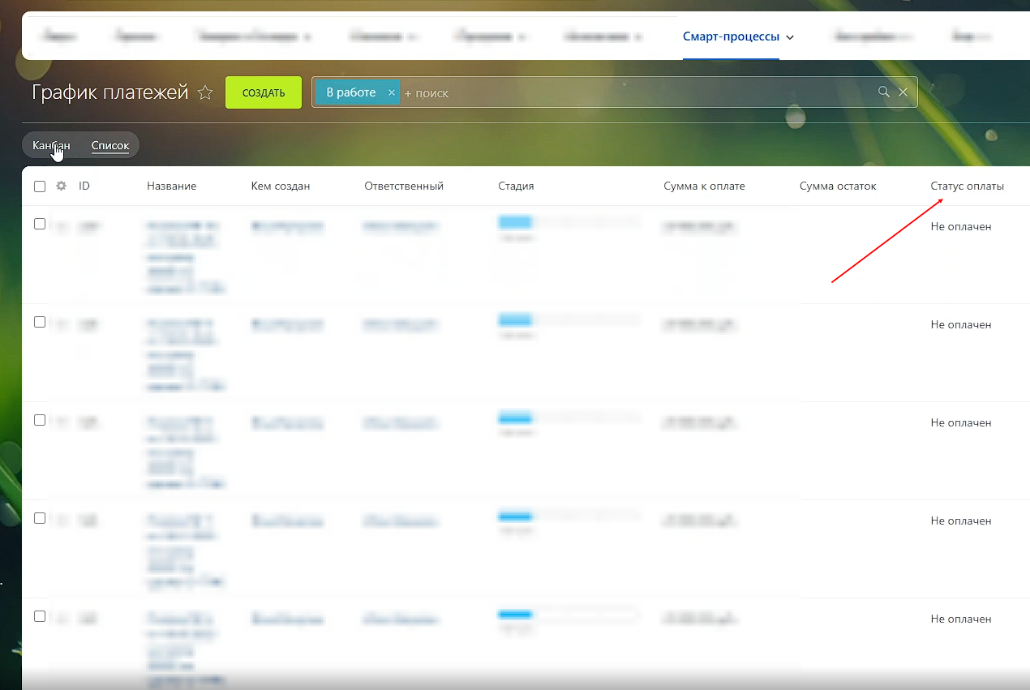Image resolution: width=1030 pixels, height=690 pixels.
Task: Clear the search field with the X icon
Action: pyautogui.click(x=903, y=92)
